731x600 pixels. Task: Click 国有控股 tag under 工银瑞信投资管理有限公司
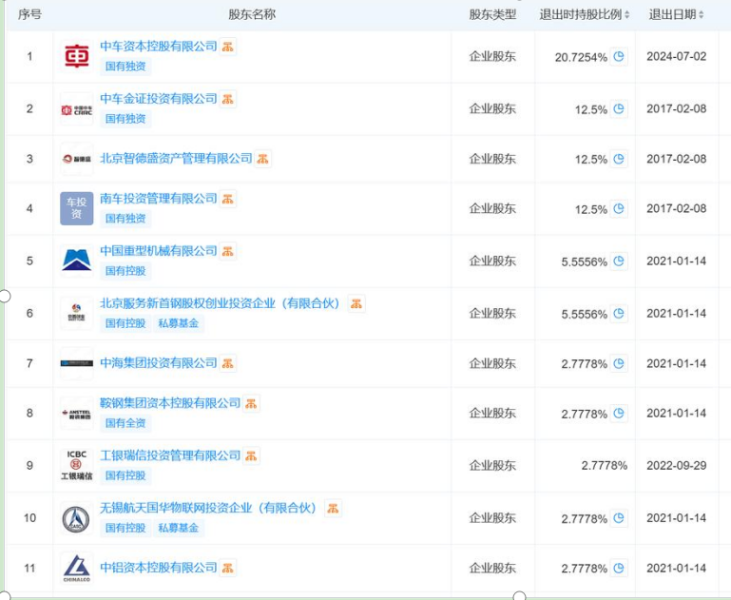pyautogui.click(x=125, y=475)
